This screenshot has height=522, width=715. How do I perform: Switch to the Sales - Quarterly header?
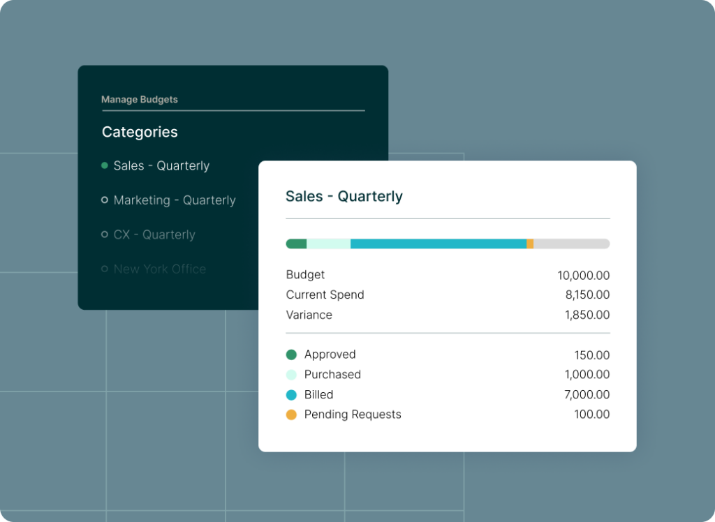(x=344, y=196)
